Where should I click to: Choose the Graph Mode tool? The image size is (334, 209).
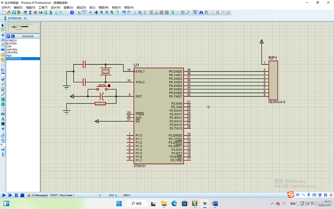point(3,70)
